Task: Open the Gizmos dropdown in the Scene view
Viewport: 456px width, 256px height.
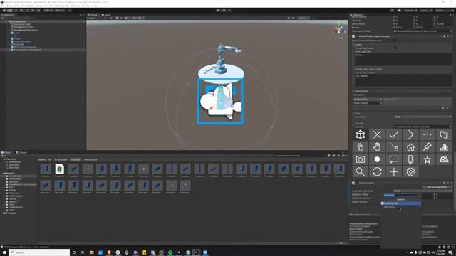Action: tap(304, 18)
